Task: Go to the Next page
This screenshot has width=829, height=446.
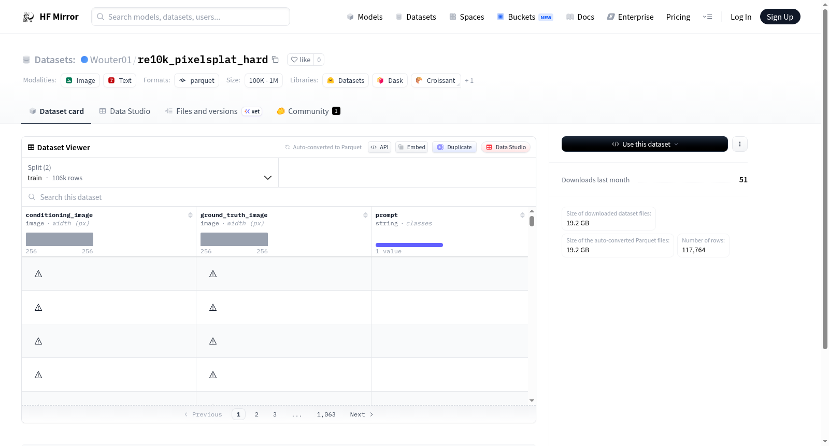Action: pos(362,414)
